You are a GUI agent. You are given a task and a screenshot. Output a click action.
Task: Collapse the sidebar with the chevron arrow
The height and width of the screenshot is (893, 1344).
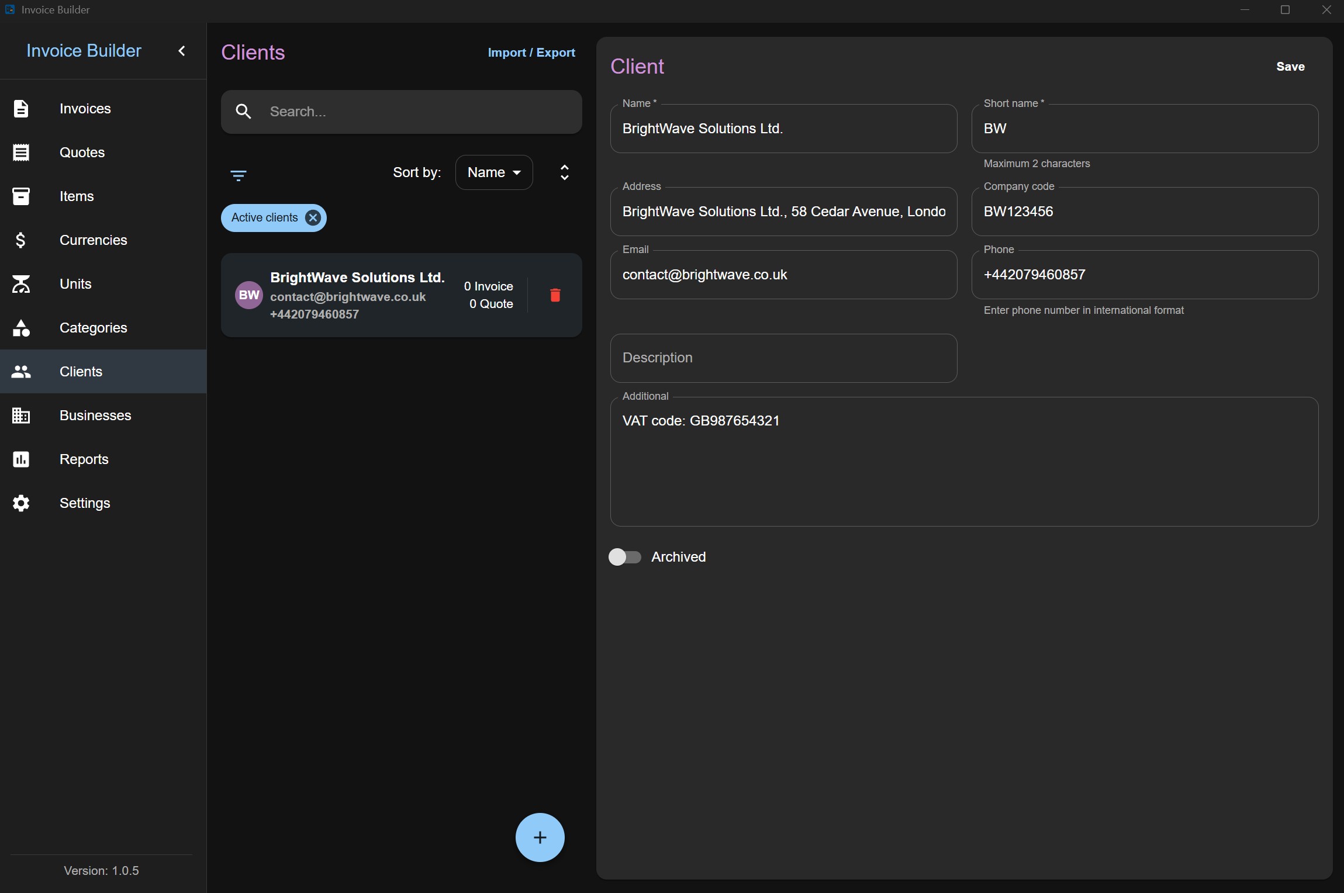(182, 51)
